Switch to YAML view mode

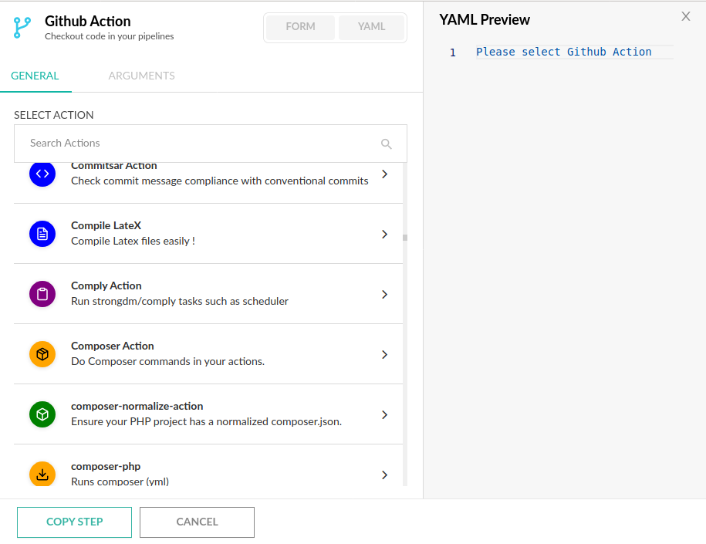click(x=371, y=27)
